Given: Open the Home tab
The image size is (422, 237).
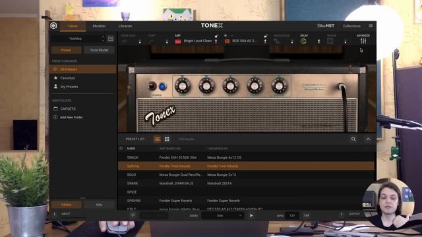Looking at the screenshot, I should 73,26.
